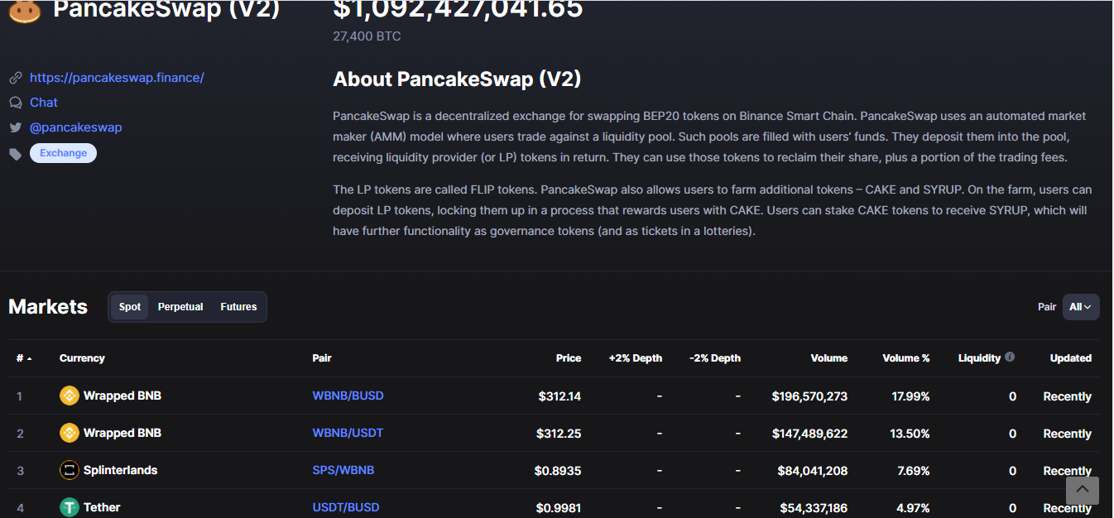
Task: Click the Twitter bird icon
Action: point(15,127)
